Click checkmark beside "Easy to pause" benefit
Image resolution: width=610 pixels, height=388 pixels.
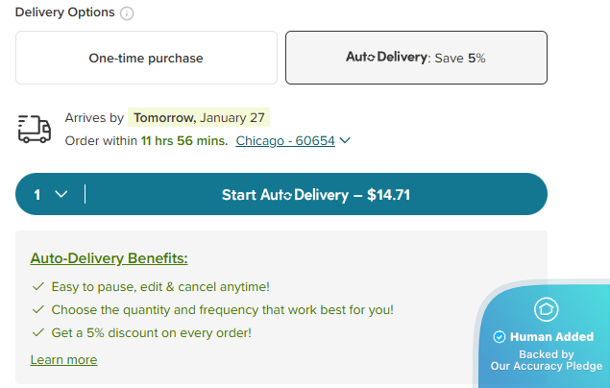click(38, 286)
